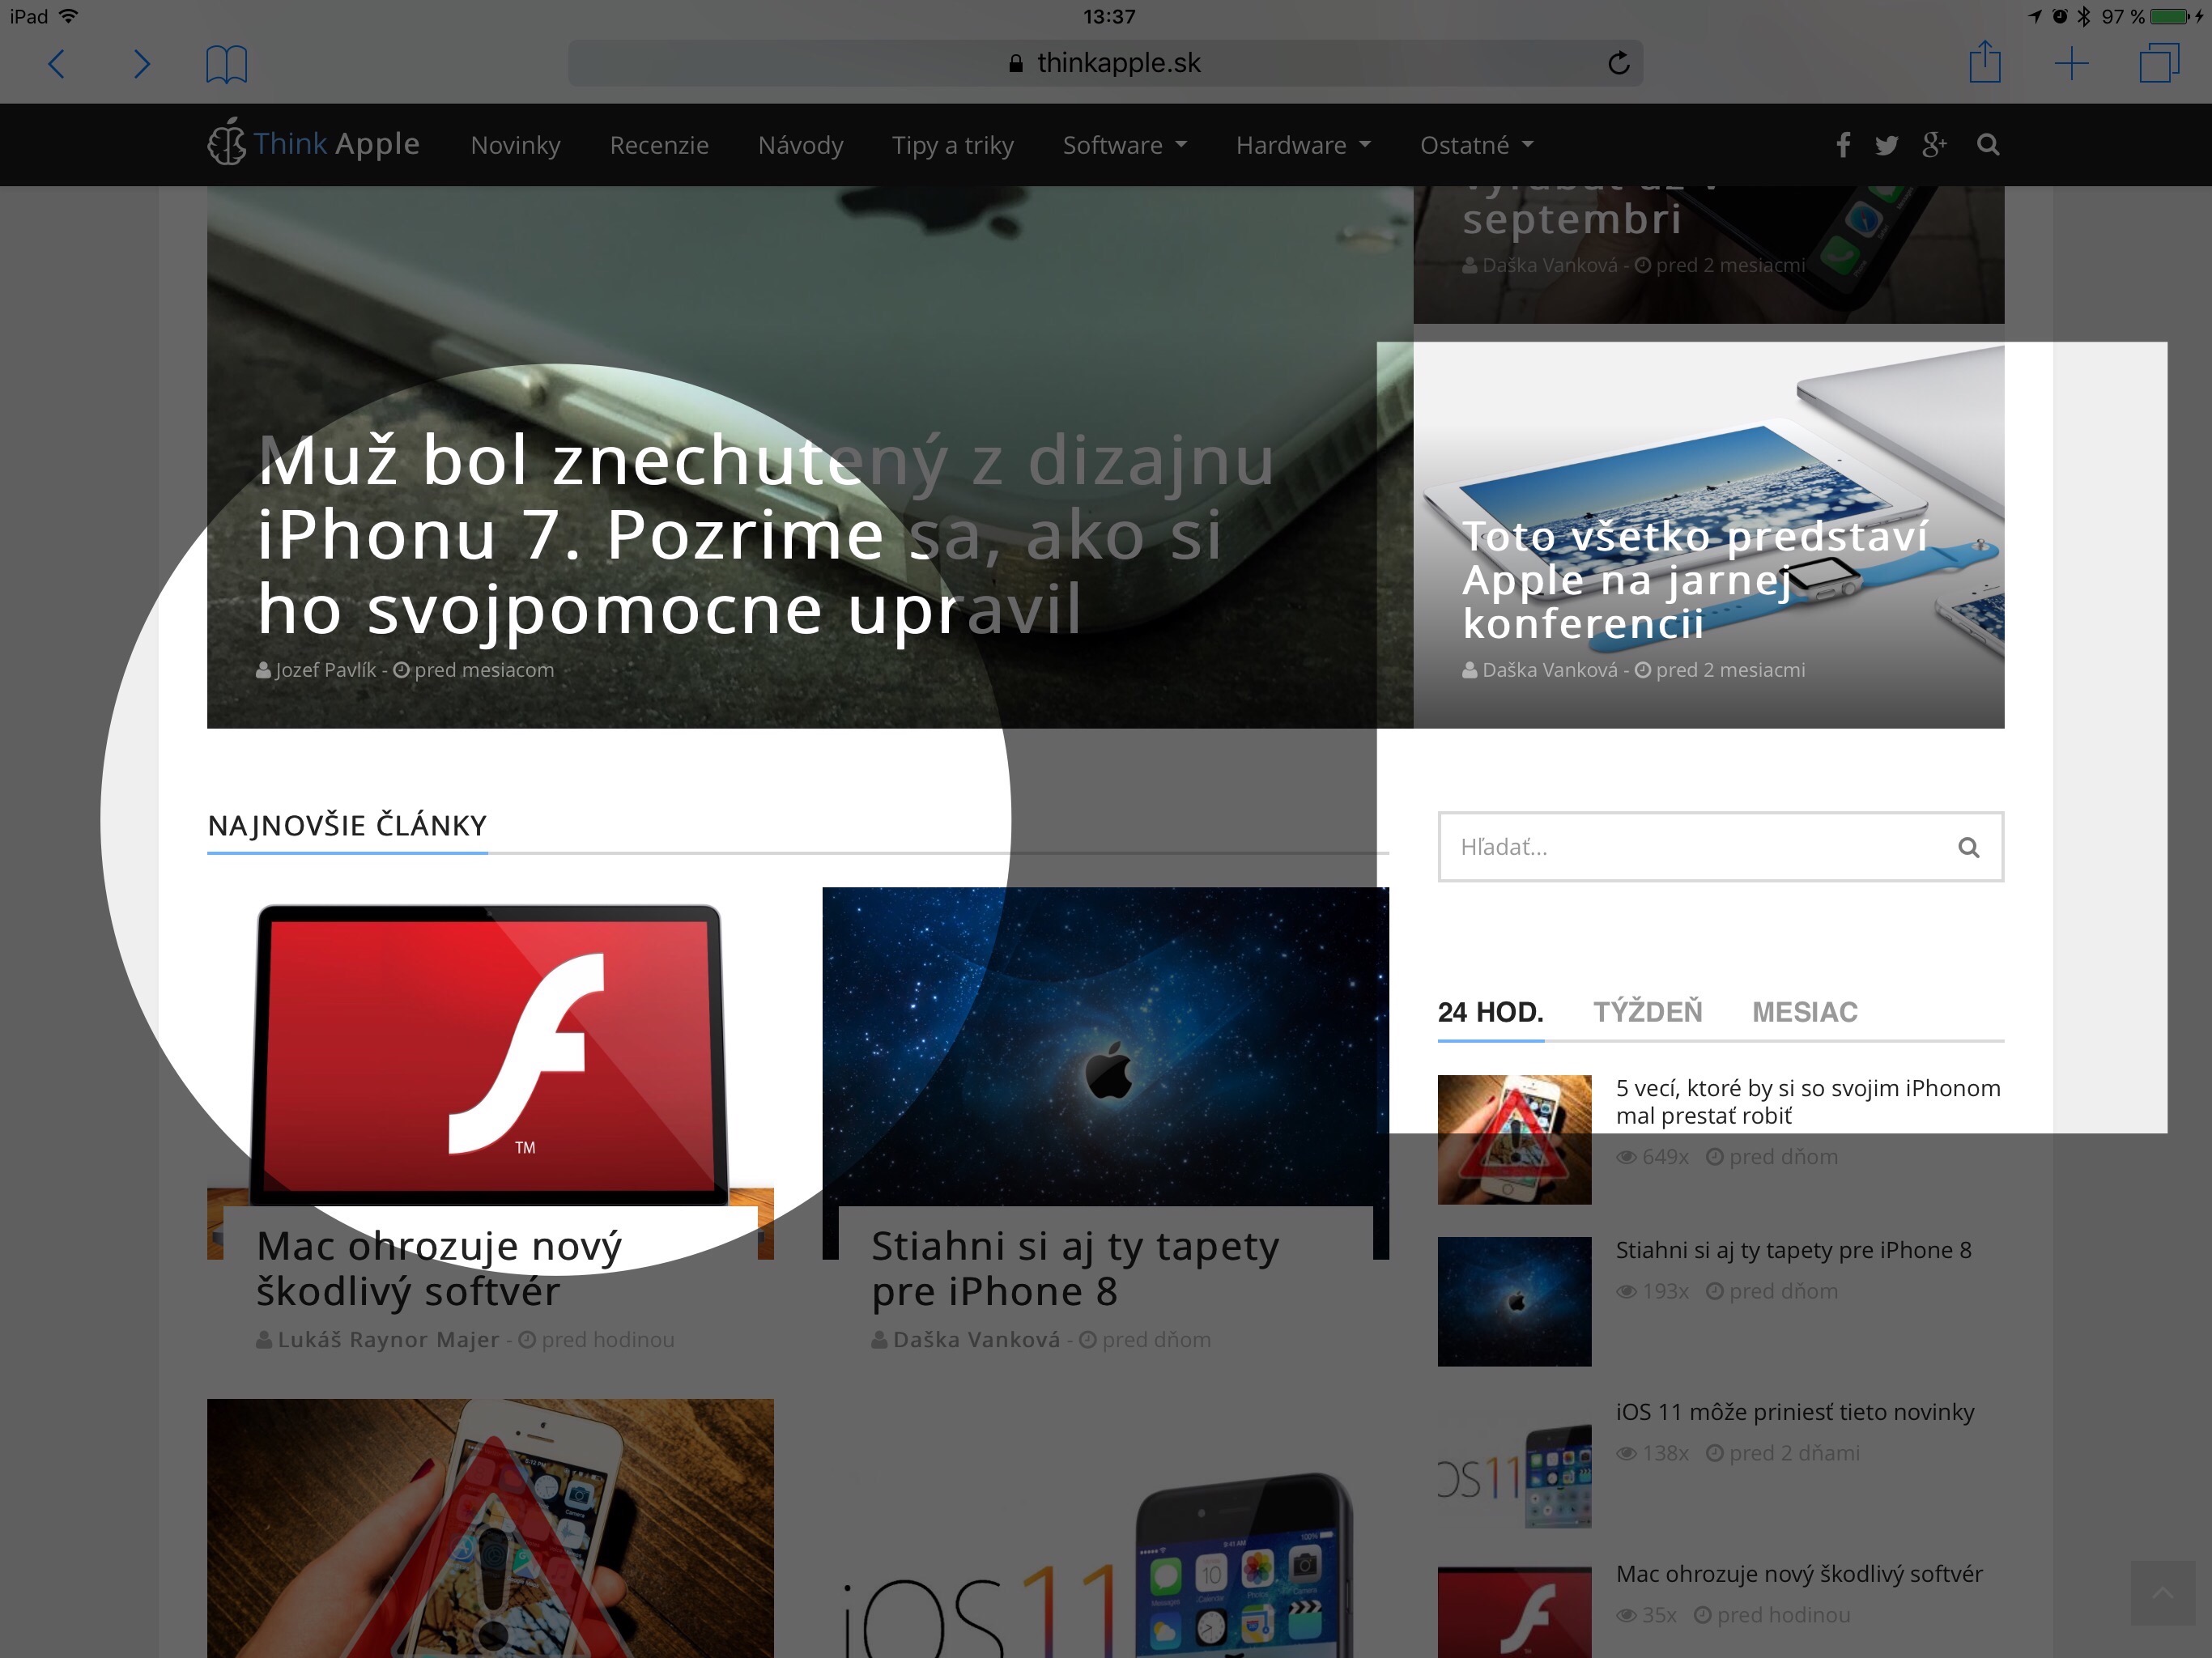Expand the Hardware dropdown menu
Screen dimensions: 2212x1658
click(x=1303, y=145)
